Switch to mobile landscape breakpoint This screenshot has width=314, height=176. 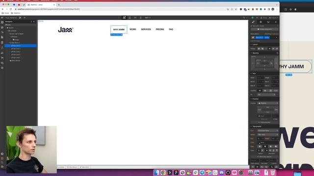tap(135, 18)
